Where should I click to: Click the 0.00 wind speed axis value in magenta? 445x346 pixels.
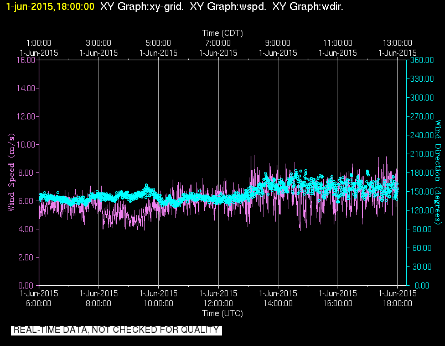[26, 285]
